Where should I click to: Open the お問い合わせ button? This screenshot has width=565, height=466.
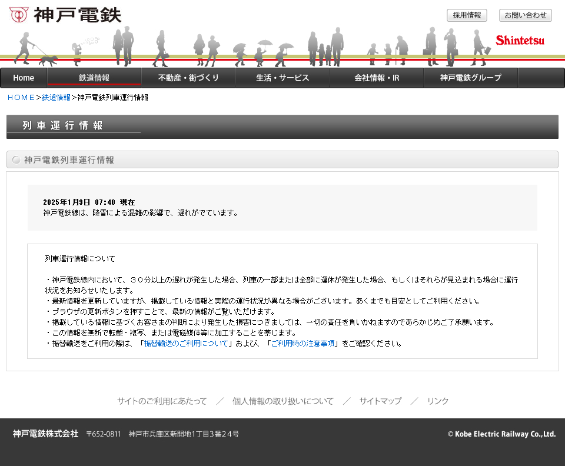click(525, 15)
